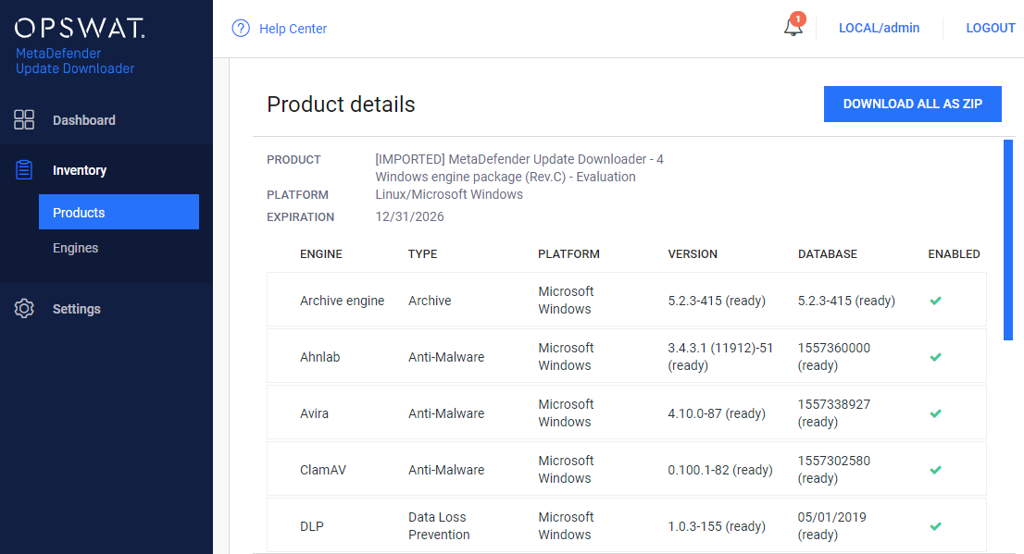Screen dimensions: 1024x554
Task: Select the Ahnlab engine name
Action: [320, 357]
